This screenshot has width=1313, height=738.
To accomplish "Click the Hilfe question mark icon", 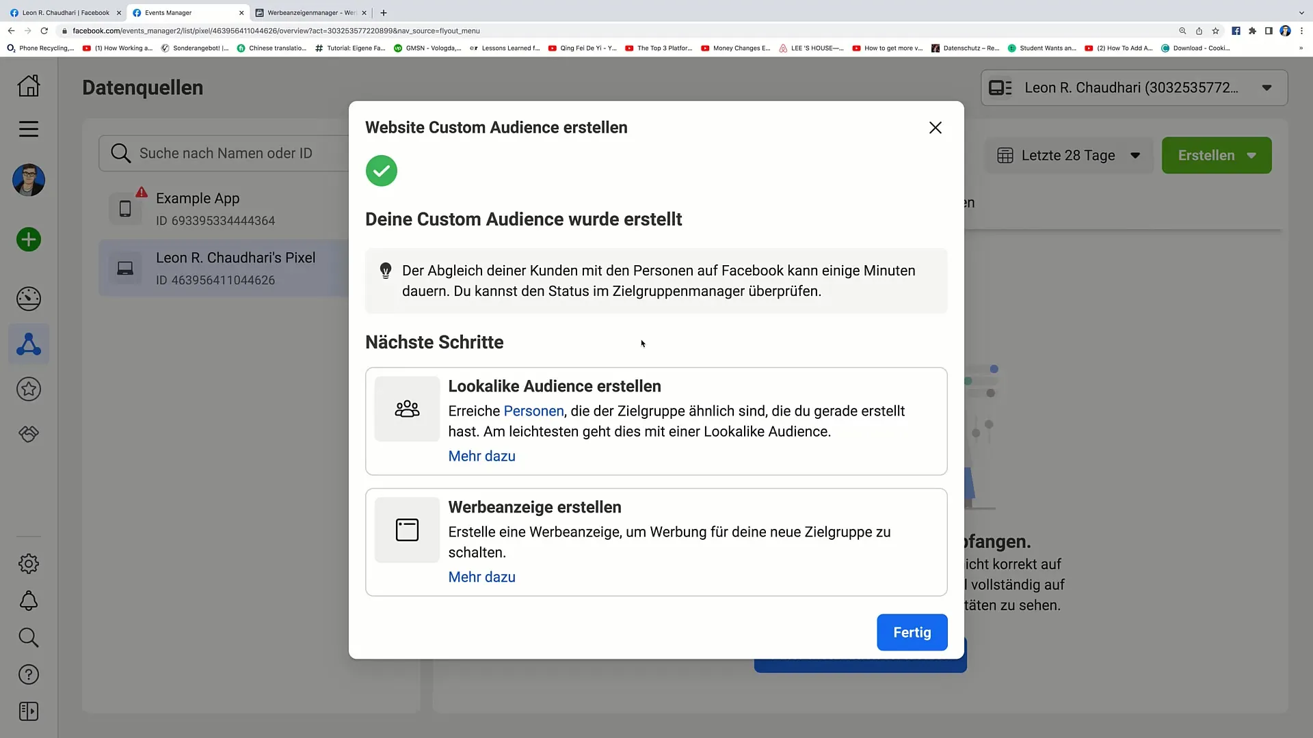I will [28, 675].
